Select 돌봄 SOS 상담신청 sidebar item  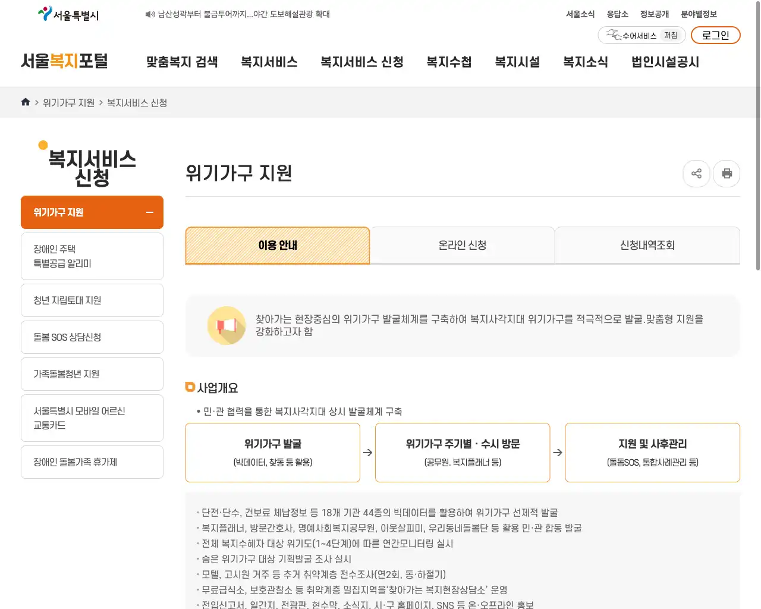coord(92,337)
